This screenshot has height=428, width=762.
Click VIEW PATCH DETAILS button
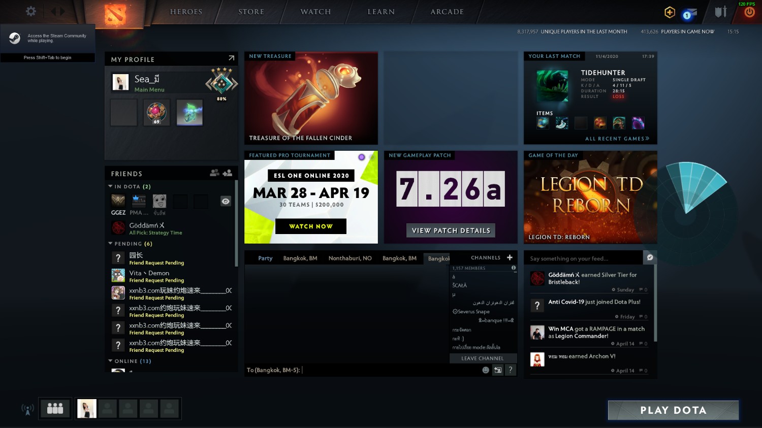click(451, 231)
